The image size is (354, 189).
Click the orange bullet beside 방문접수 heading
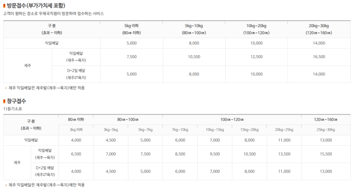tap(4, 5)
